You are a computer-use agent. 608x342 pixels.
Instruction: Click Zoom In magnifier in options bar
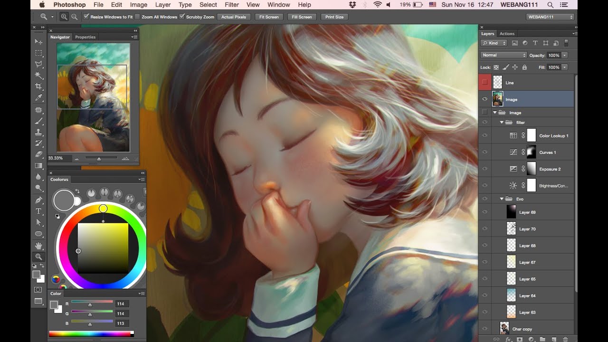pos(64,17)
